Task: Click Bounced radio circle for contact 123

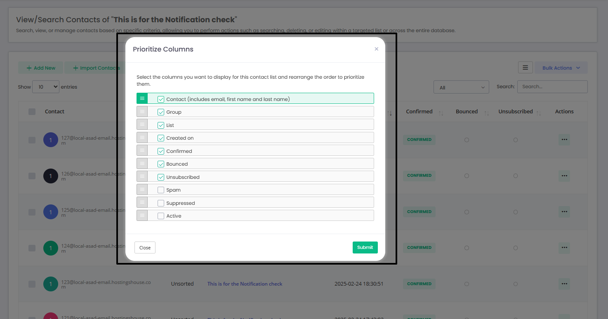Action: [x=467, y=284]
